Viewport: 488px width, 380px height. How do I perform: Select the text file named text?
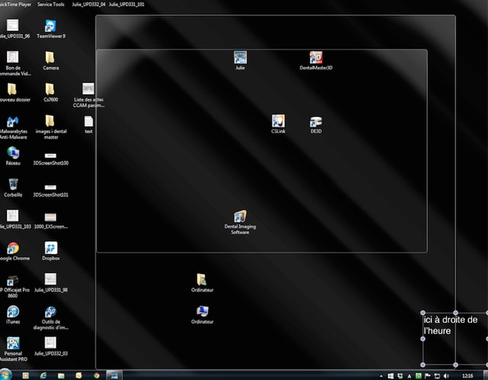coord(88,121)
